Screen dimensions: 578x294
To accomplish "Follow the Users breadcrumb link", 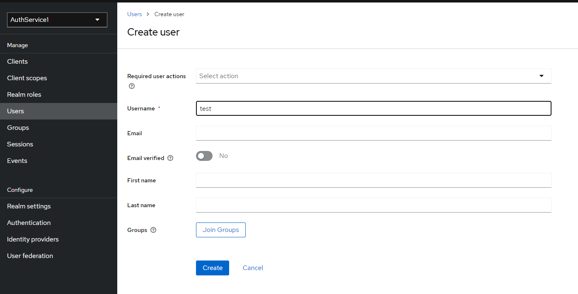I will pyautogui.click(x=134, y=14).
